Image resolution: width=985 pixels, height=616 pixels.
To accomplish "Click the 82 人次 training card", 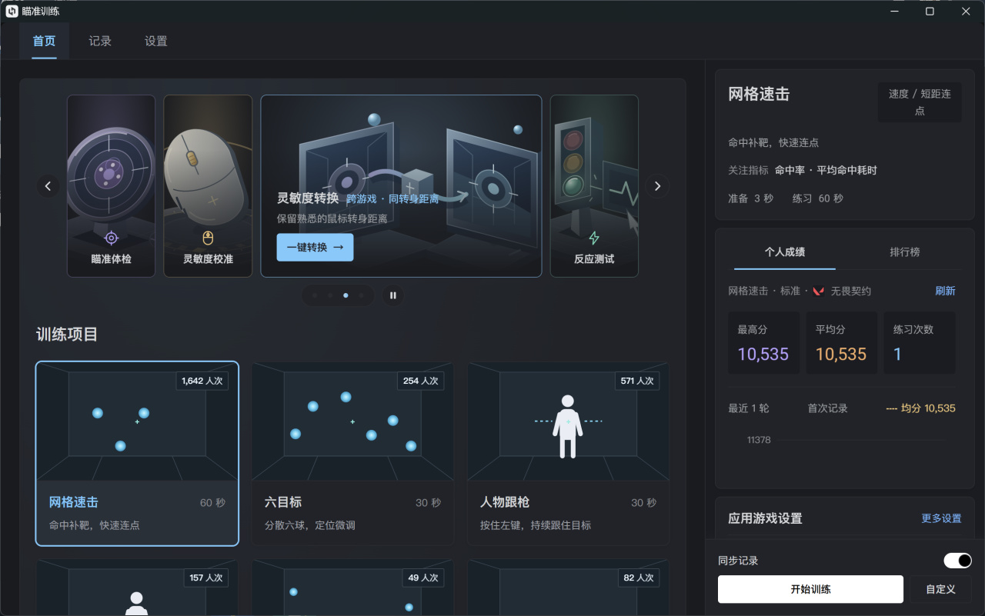I will (568, 588).
